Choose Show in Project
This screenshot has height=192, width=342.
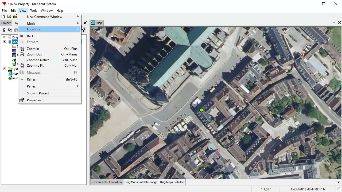click(38, 93)
